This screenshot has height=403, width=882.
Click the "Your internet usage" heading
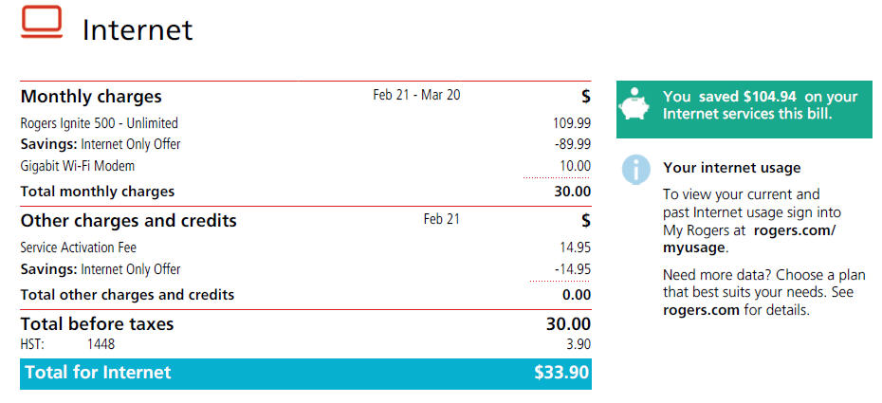point(731,168)
